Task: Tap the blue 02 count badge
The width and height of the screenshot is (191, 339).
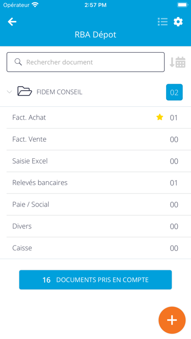Action: tap(174, 92)
